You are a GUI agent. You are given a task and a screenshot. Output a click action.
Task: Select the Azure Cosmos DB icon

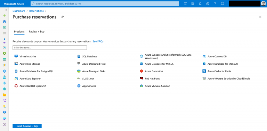click(204, 56)
